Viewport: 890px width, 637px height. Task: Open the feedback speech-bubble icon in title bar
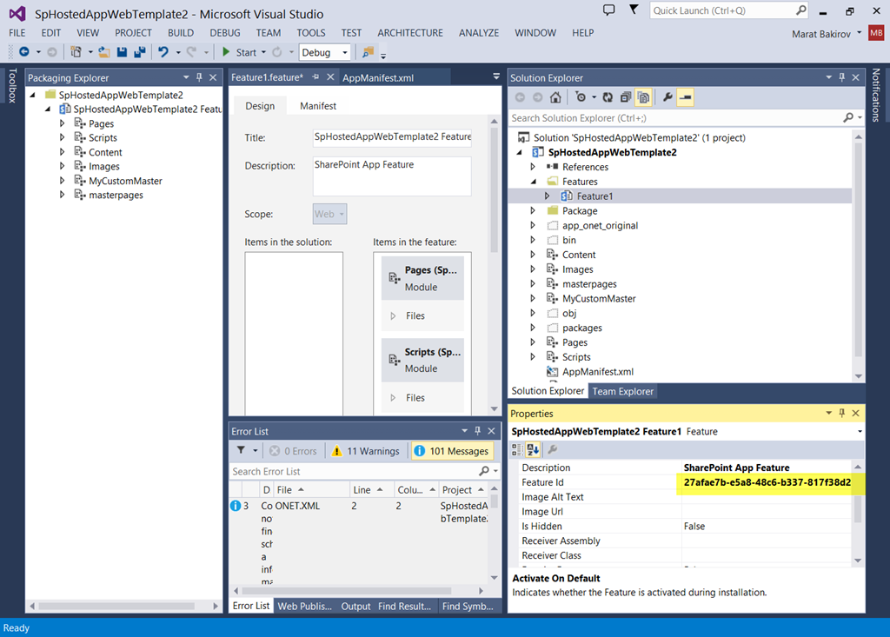pos(608,10)
